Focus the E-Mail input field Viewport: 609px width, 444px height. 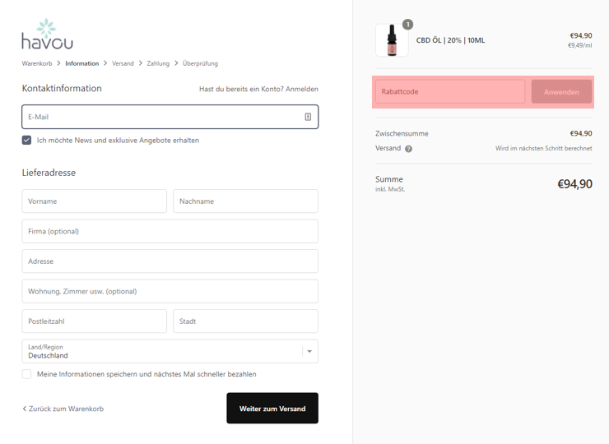coord(170,117)
